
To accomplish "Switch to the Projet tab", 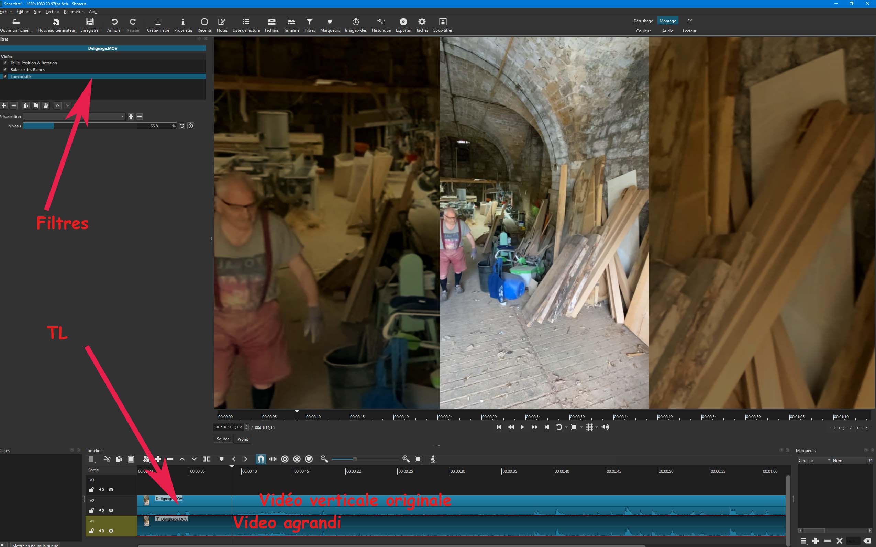I will [242, 439].
